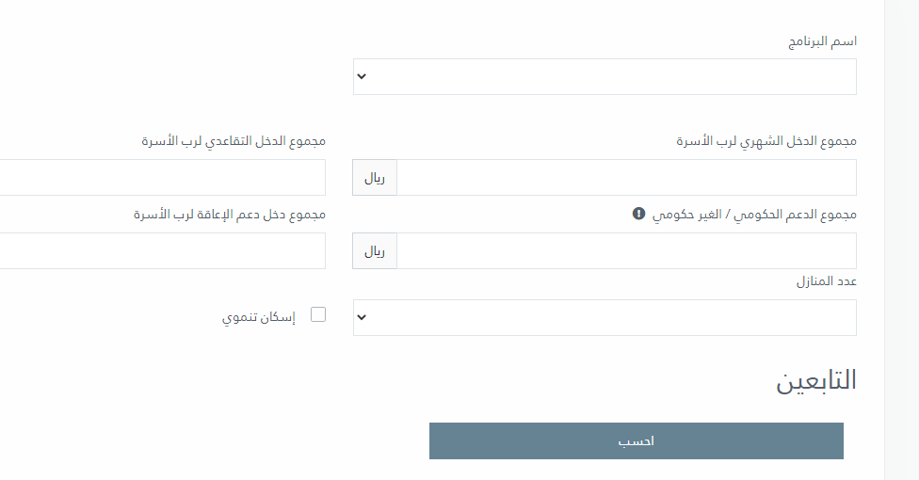This screenshot has height=480, width=919.
Task: Tick the إسكان تنموي checkbox
Action: pyautogui.click(x=318, y=314)
